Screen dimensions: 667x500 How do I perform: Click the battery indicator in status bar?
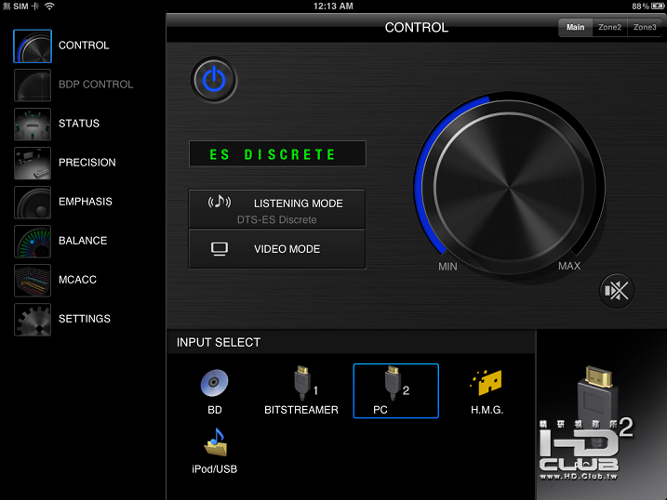tap(658, 6)
